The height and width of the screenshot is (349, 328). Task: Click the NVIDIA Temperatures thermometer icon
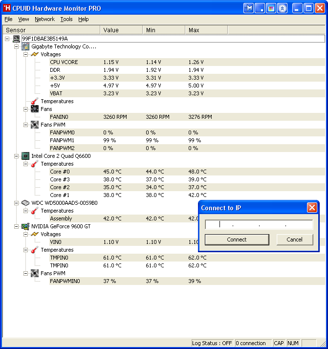click(35, 250)
